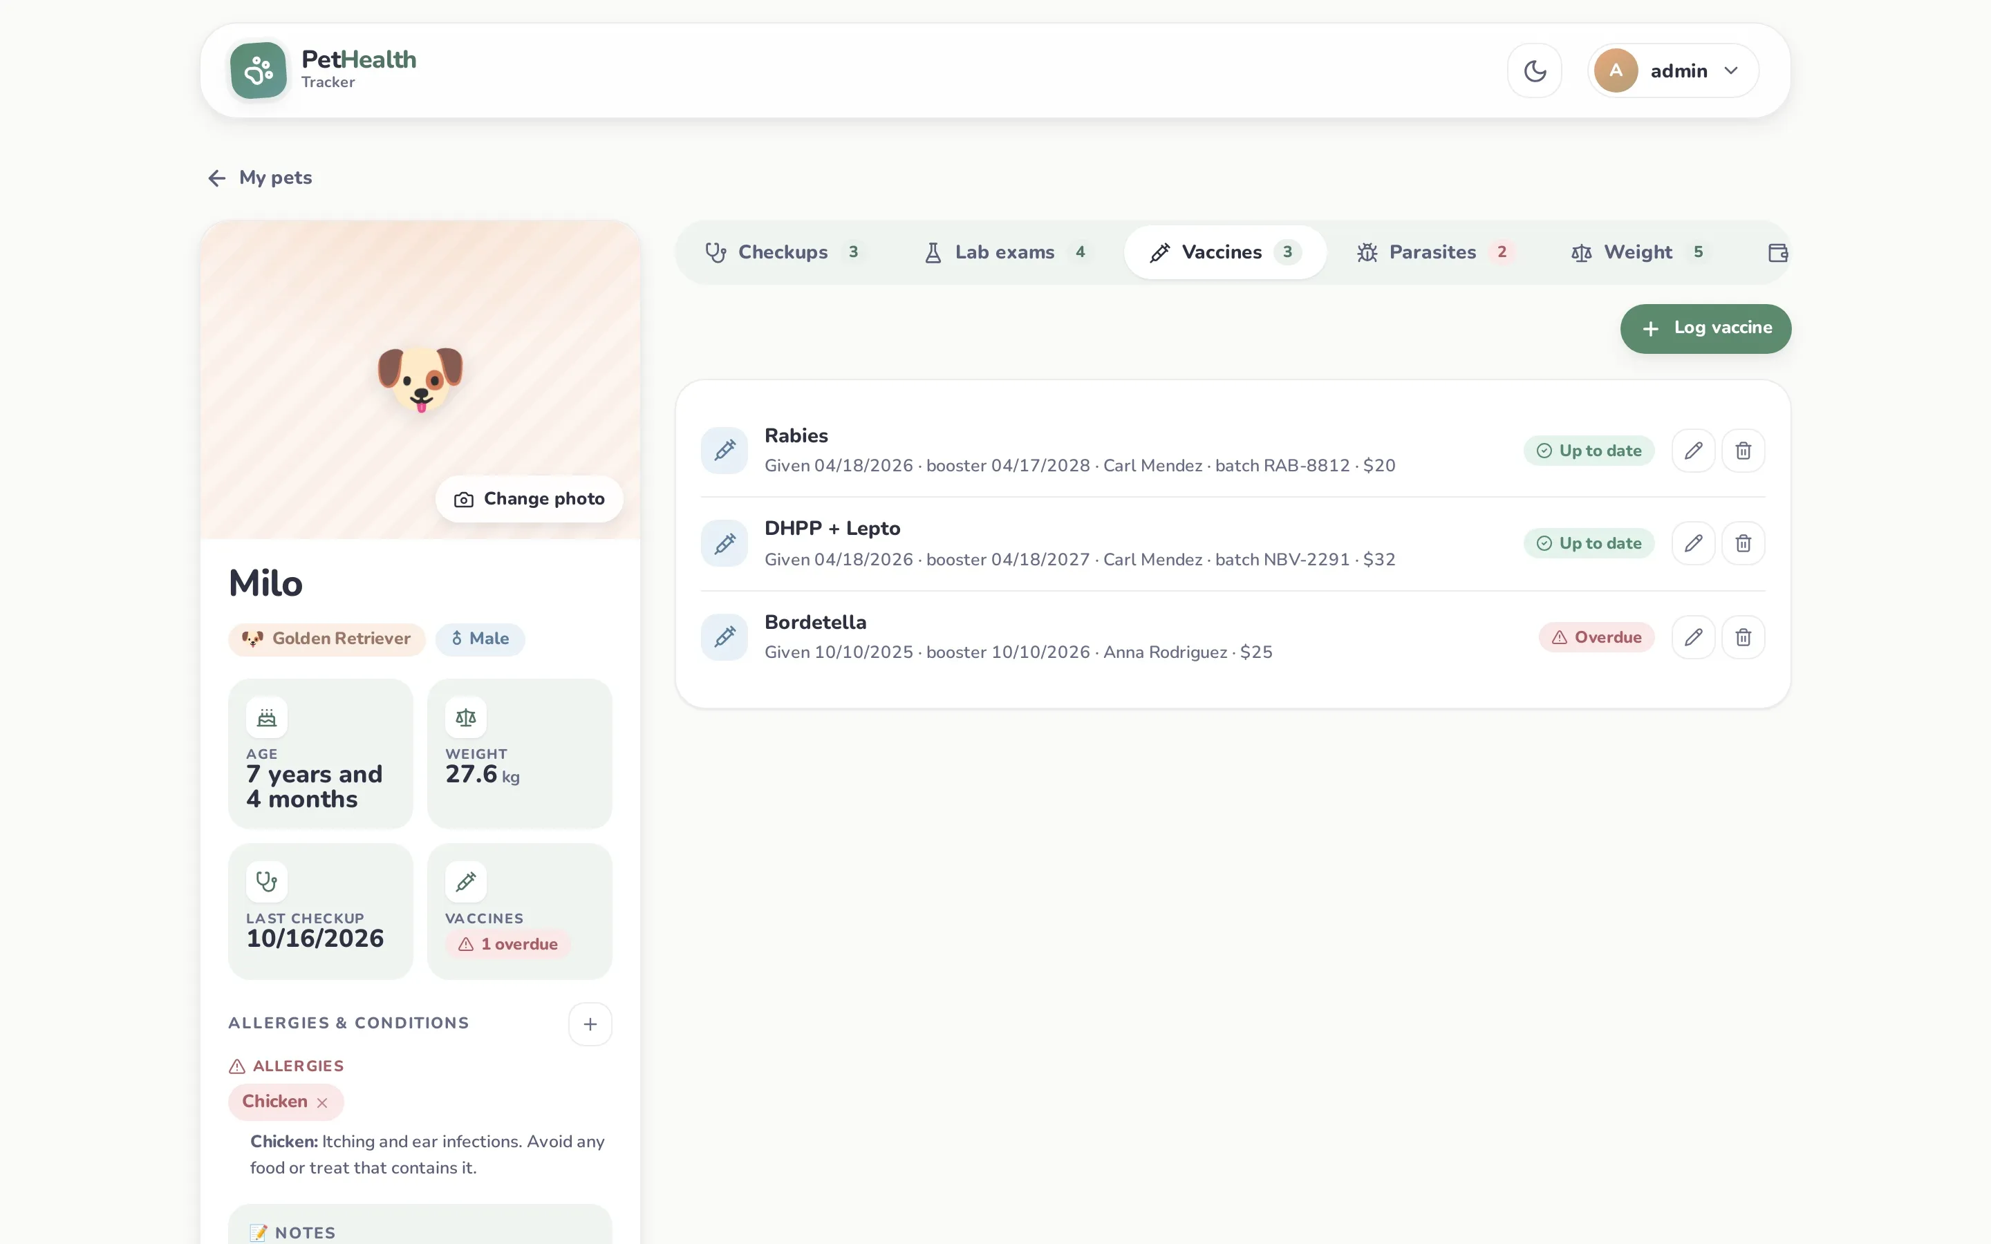Click the 10/16/2026 last checkup date
The width and height of the screenshot is (1991, 1244).
click(x=315, y=939)
